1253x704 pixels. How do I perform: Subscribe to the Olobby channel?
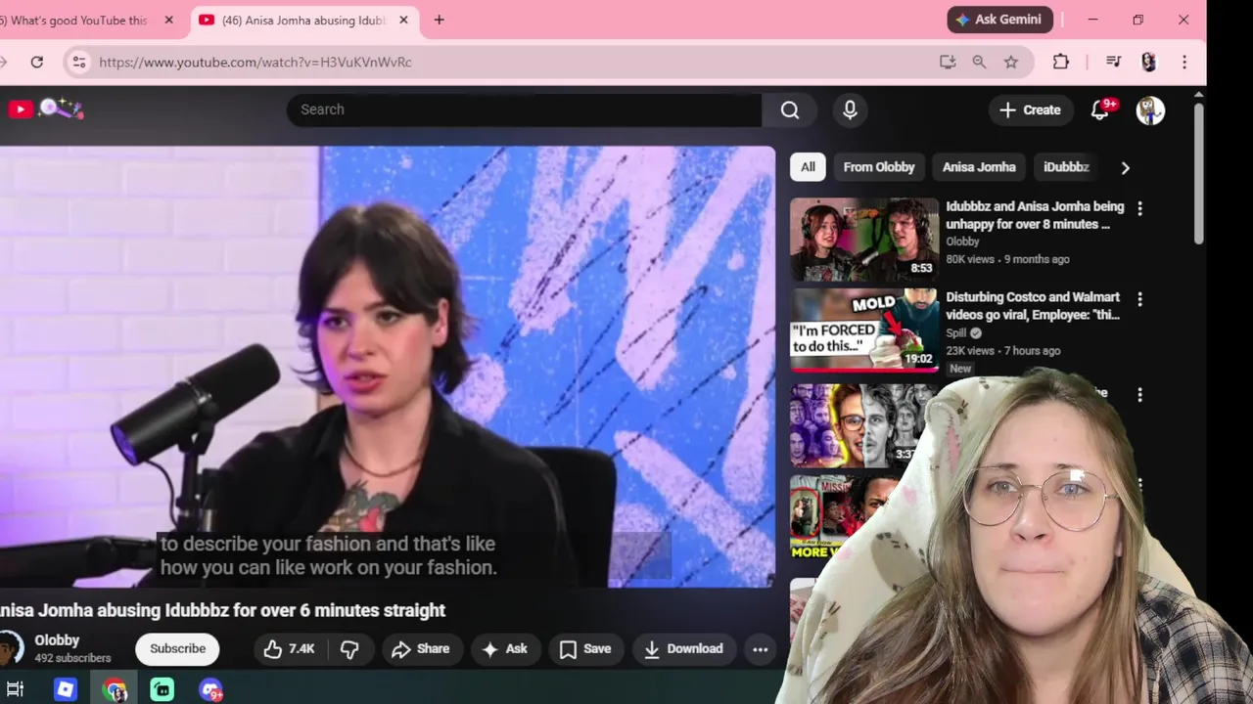coord(177,648)
